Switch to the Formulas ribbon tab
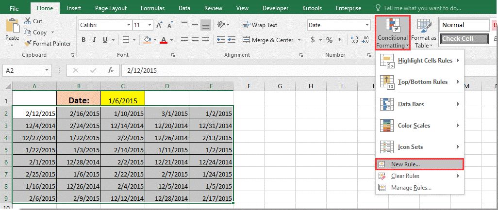The image size is (498, 210). coord(152,8)
